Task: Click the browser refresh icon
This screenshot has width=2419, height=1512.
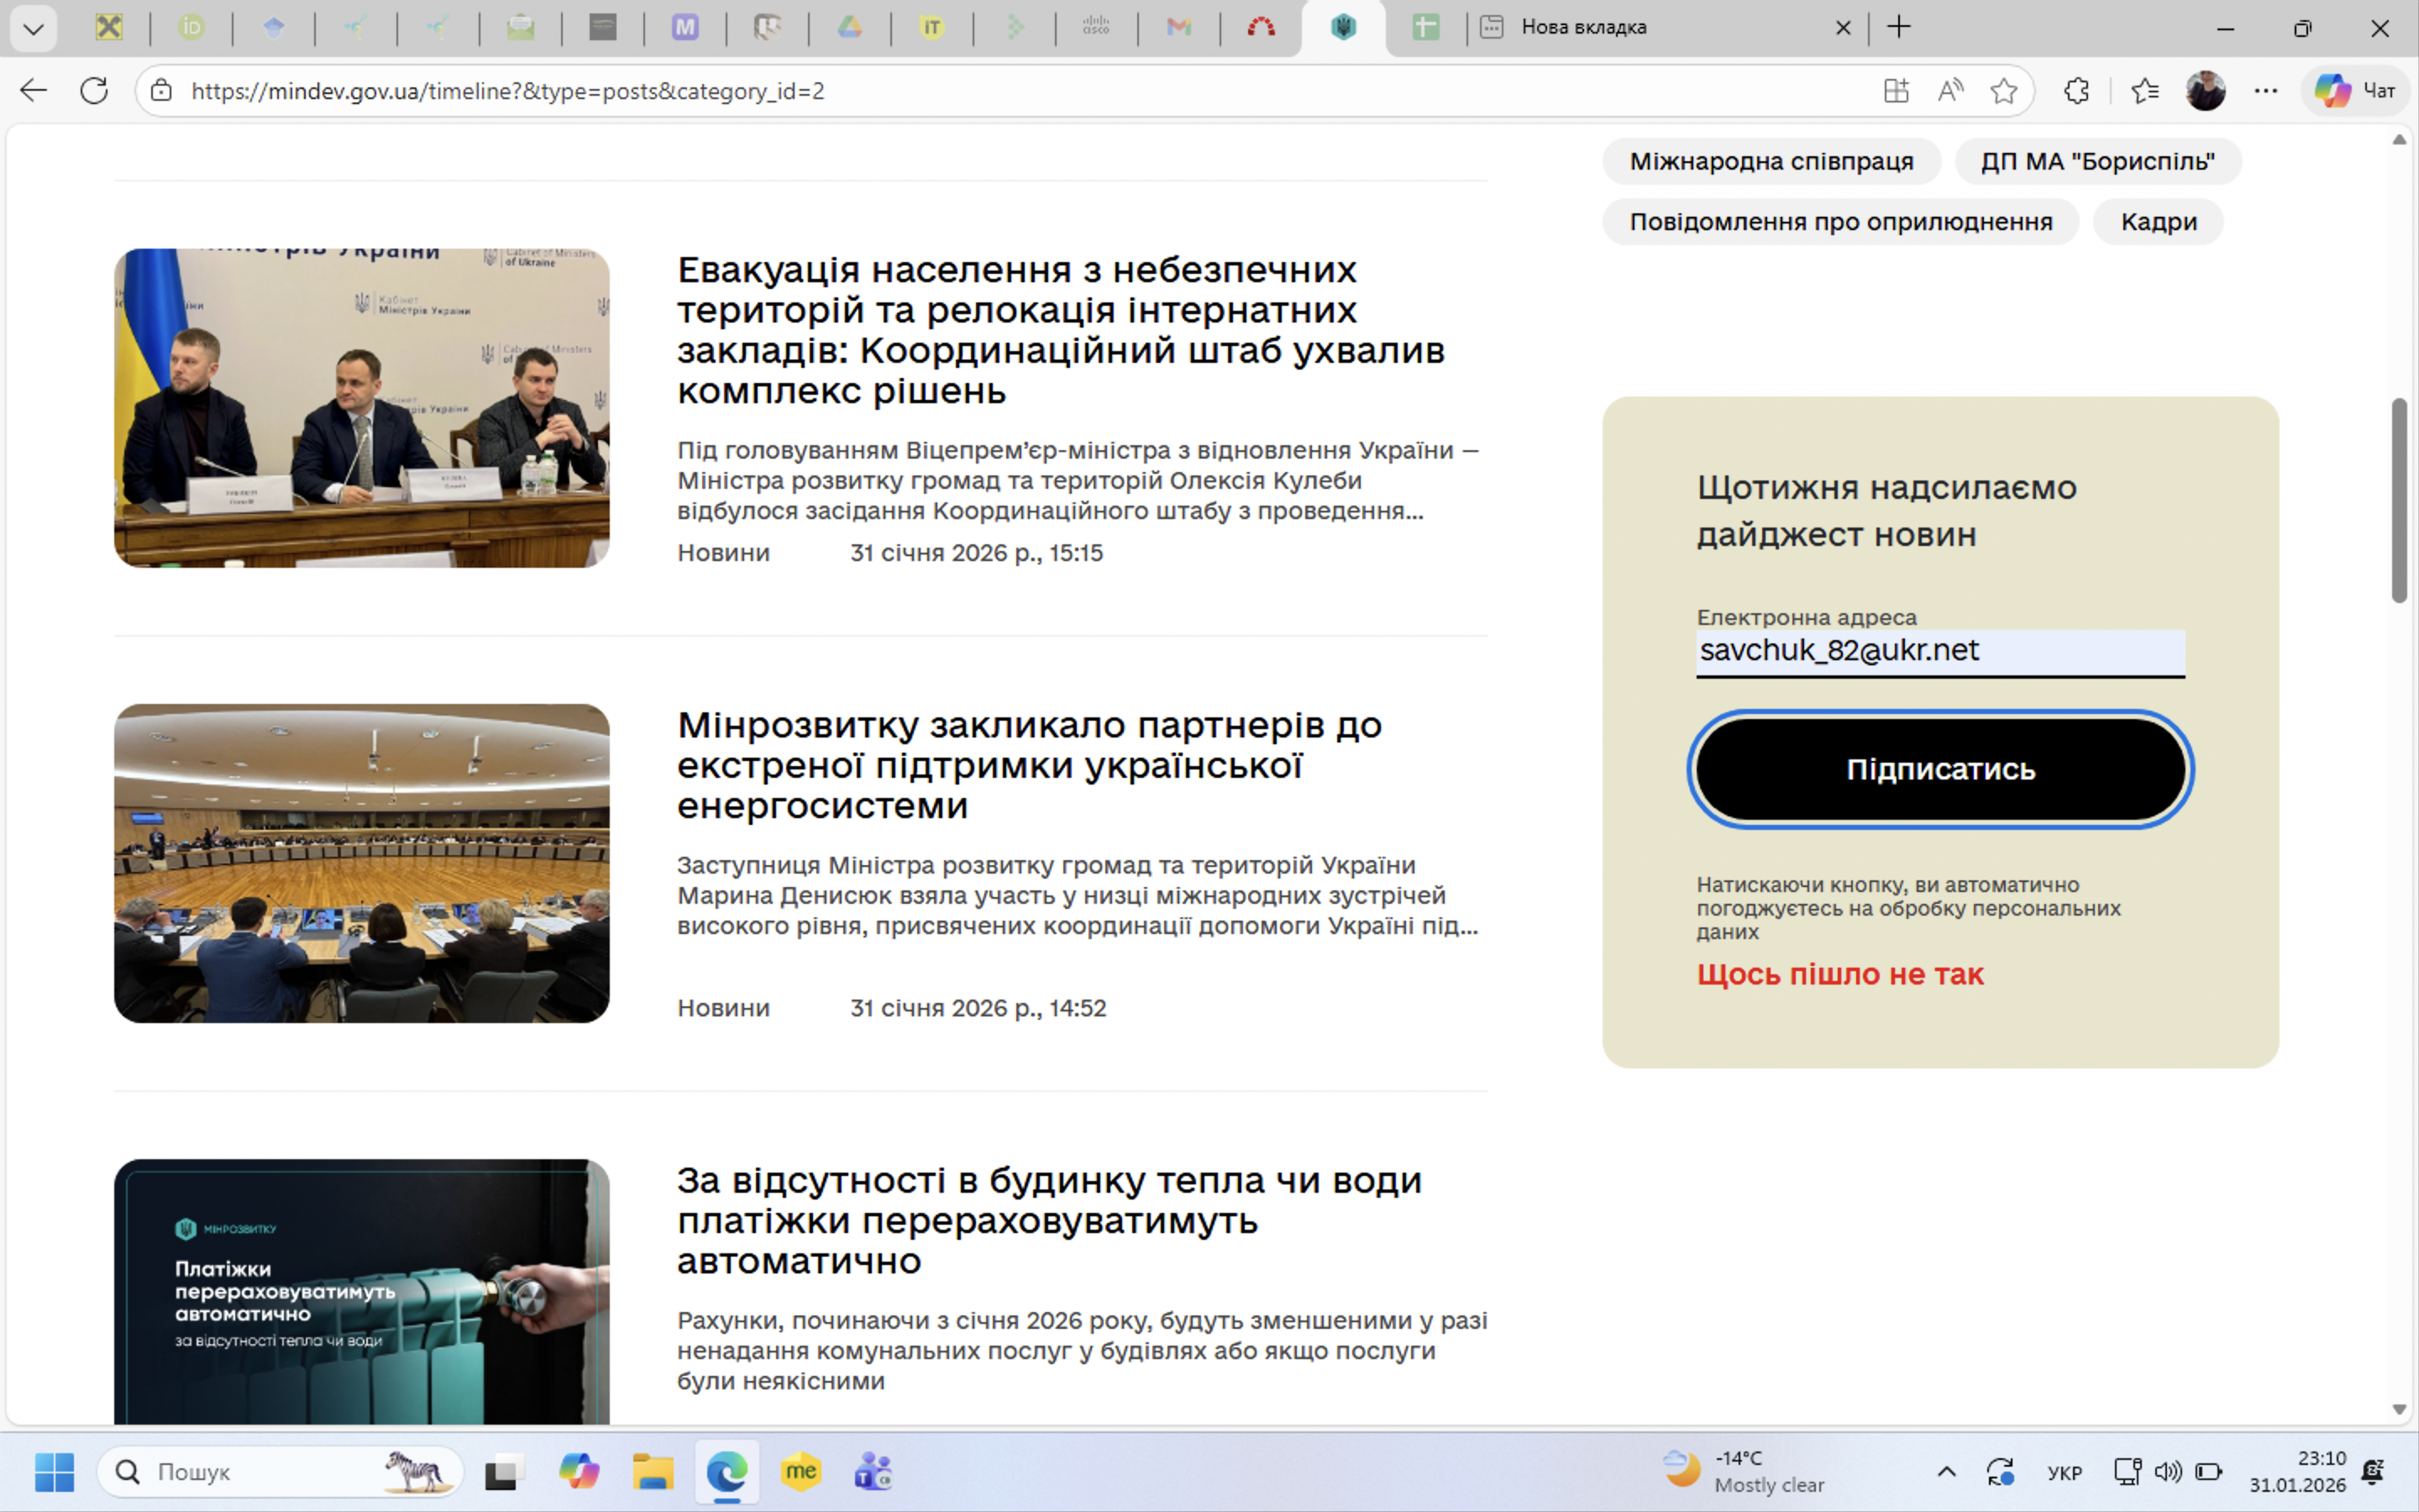Action: point(94,91)
